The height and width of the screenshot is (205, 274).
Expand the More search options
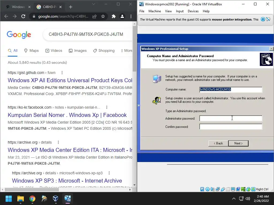[x=127, y=50]
